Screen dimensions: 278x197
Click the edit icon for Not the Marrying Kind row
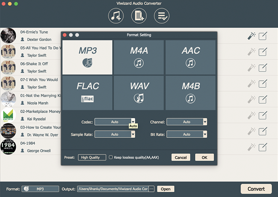[263, 99]
